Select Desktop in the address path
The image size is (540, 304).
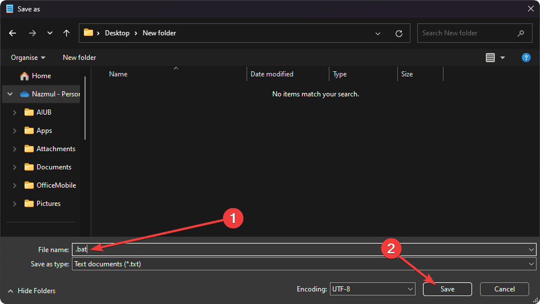click(117, 33)
